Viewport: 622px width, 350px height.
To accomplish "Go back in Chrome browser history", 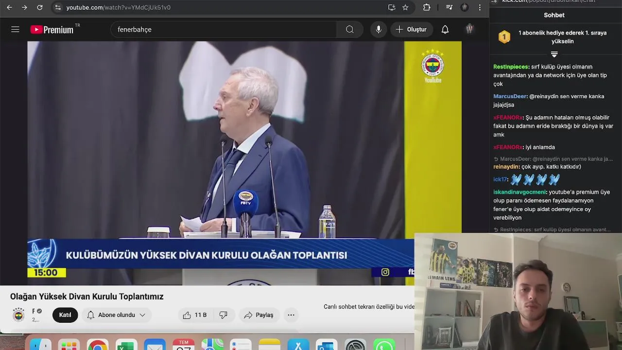I will (9, 7).
